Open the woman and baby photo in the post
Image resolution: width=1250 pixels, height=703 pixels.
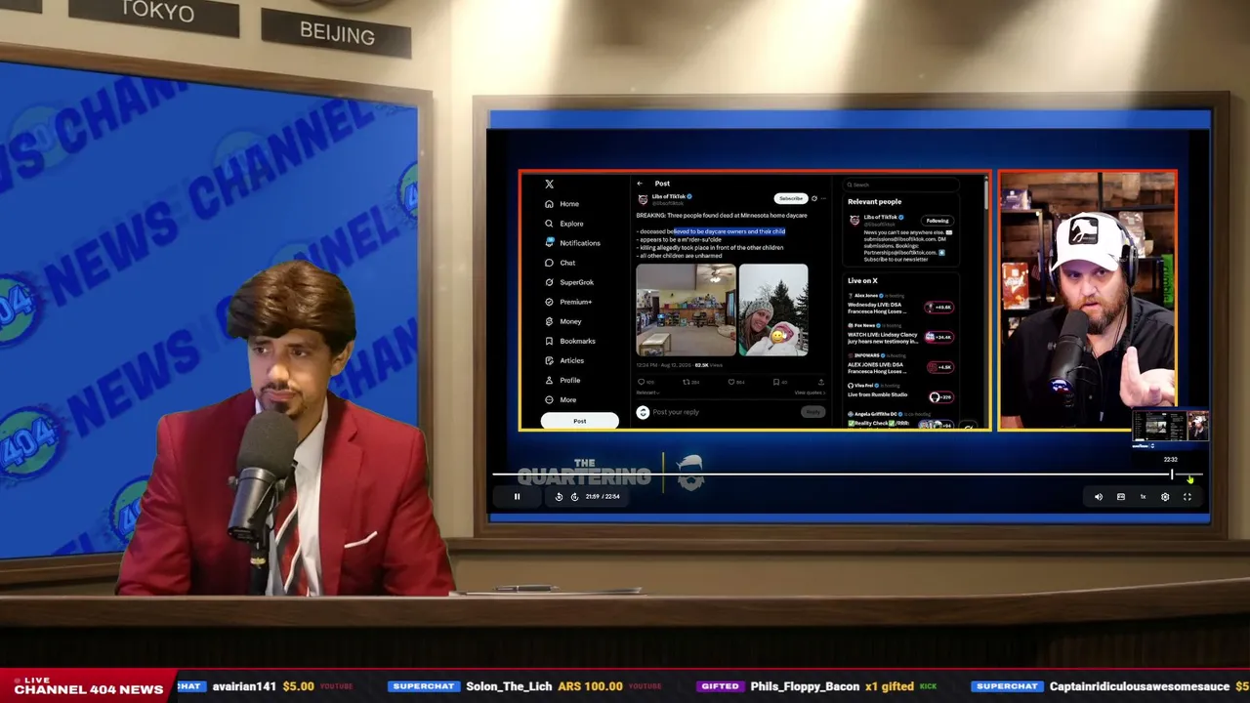pos(773,310)
